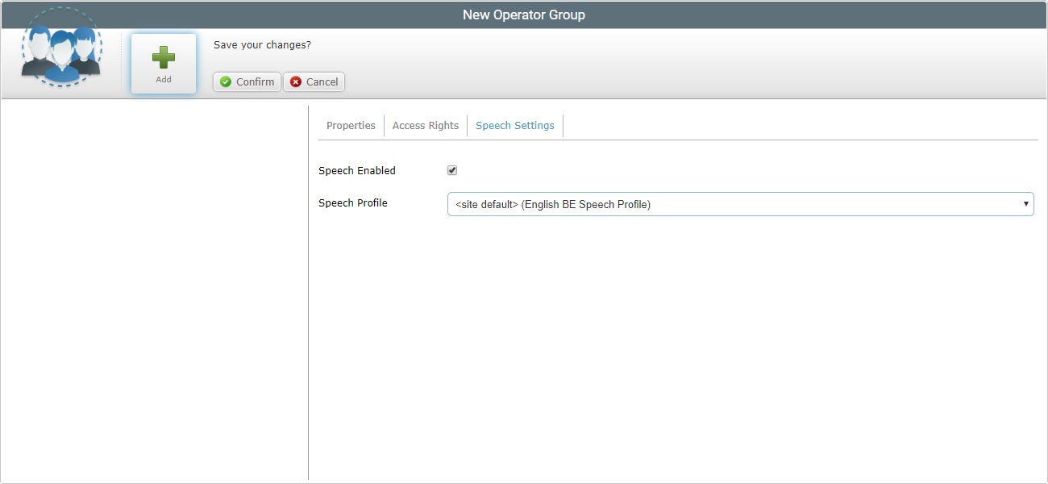The width and height of the screenshot is (1048, 484).
Task: Expand the site default speech profile selector
Action: pos(740,203)
